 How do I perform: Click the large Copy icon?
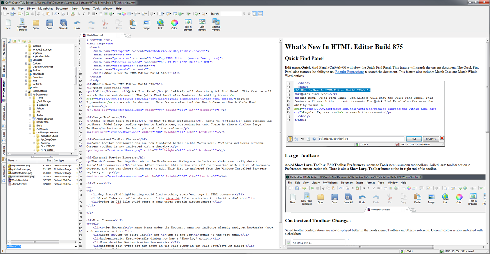coord(119,24)
